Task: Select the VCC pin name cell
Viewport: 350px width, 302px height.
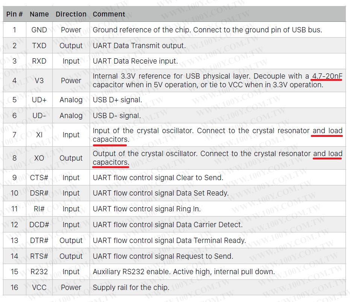Action: coord(39,287)
